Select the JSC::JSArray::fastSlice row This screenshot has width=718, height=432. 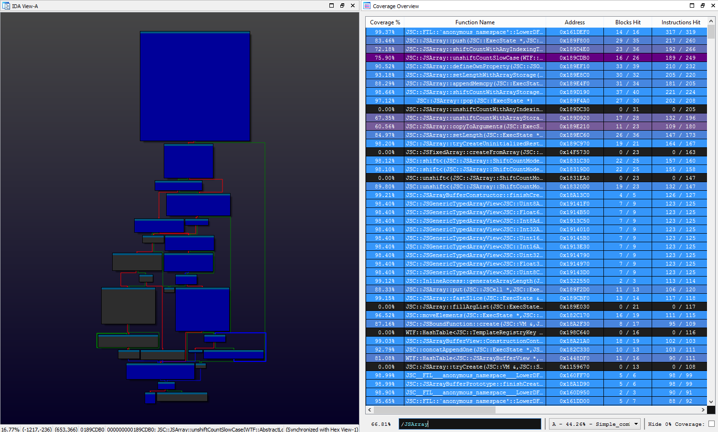tap(536, 298)
